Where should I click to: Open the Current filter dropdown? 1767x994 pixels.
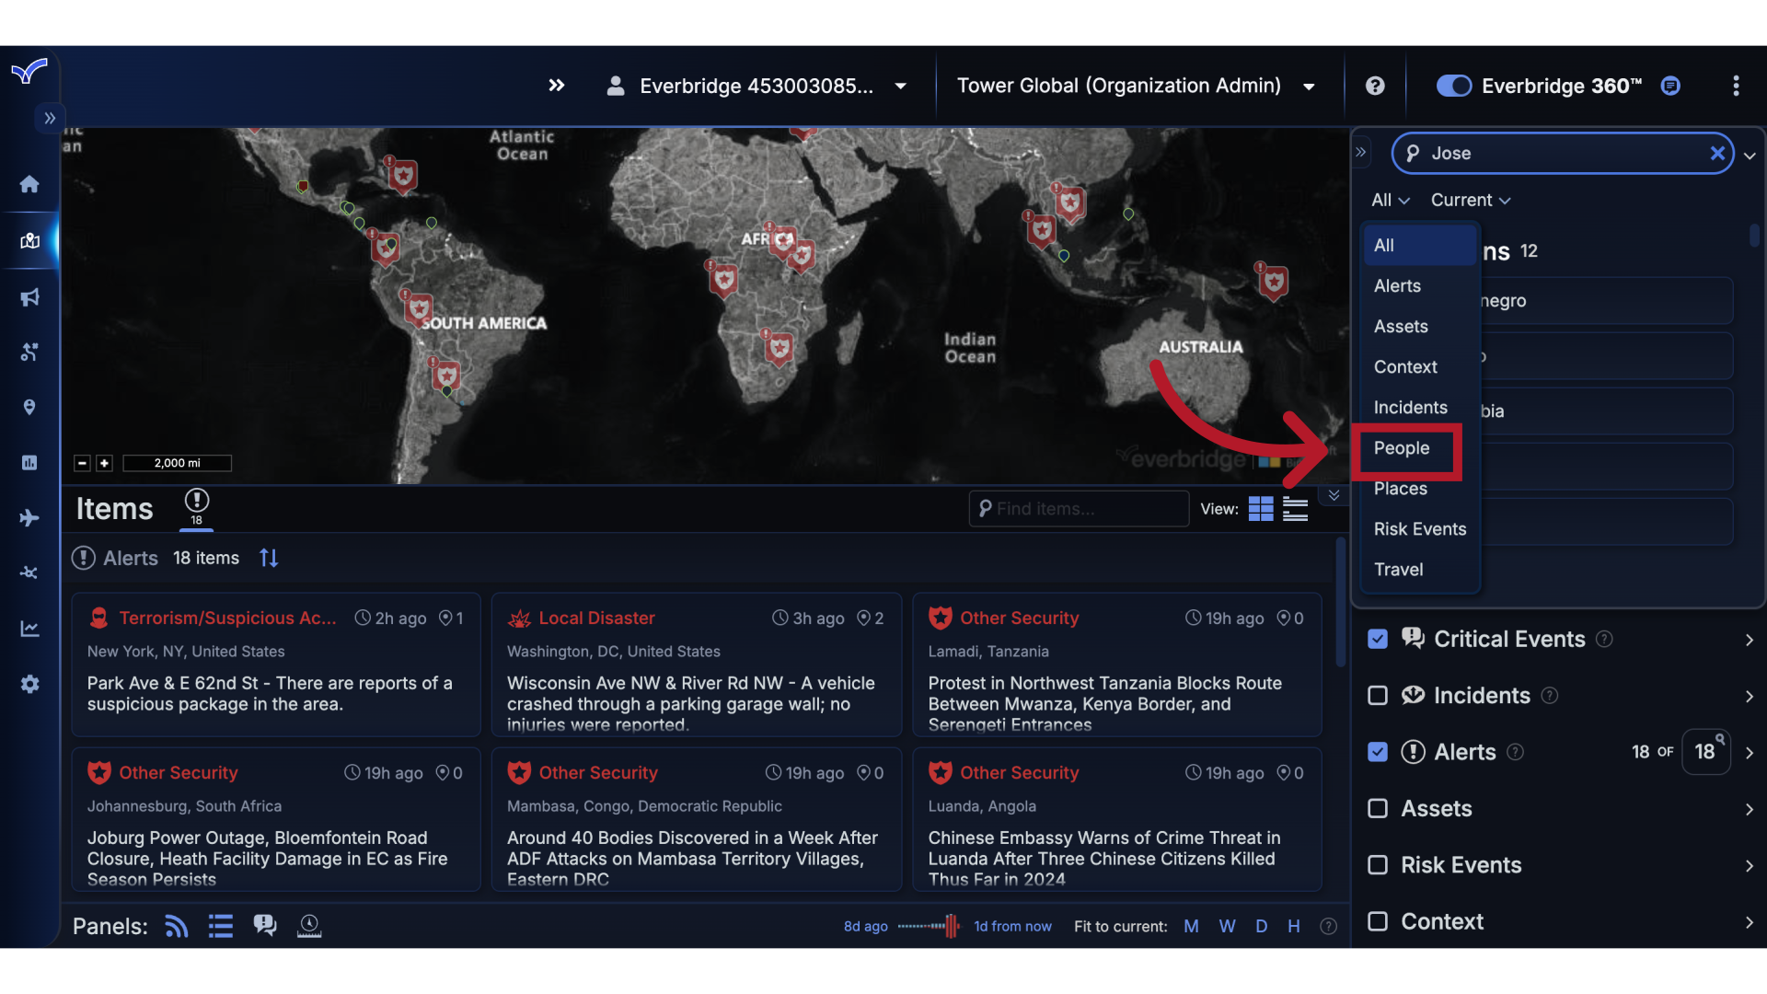(1471, 200)
